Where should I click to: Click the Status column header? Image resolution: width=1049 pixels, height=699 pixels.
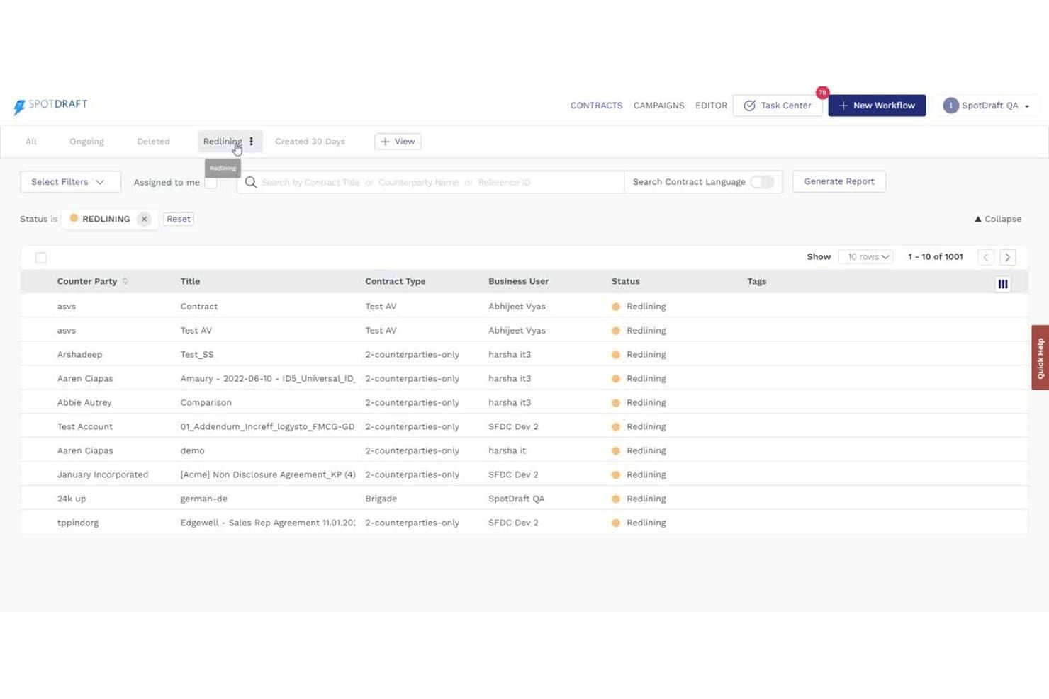(625, 281)
